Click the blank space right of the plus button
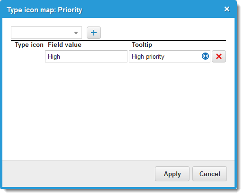This screenshot has width=244, height=196. [163, 33]
